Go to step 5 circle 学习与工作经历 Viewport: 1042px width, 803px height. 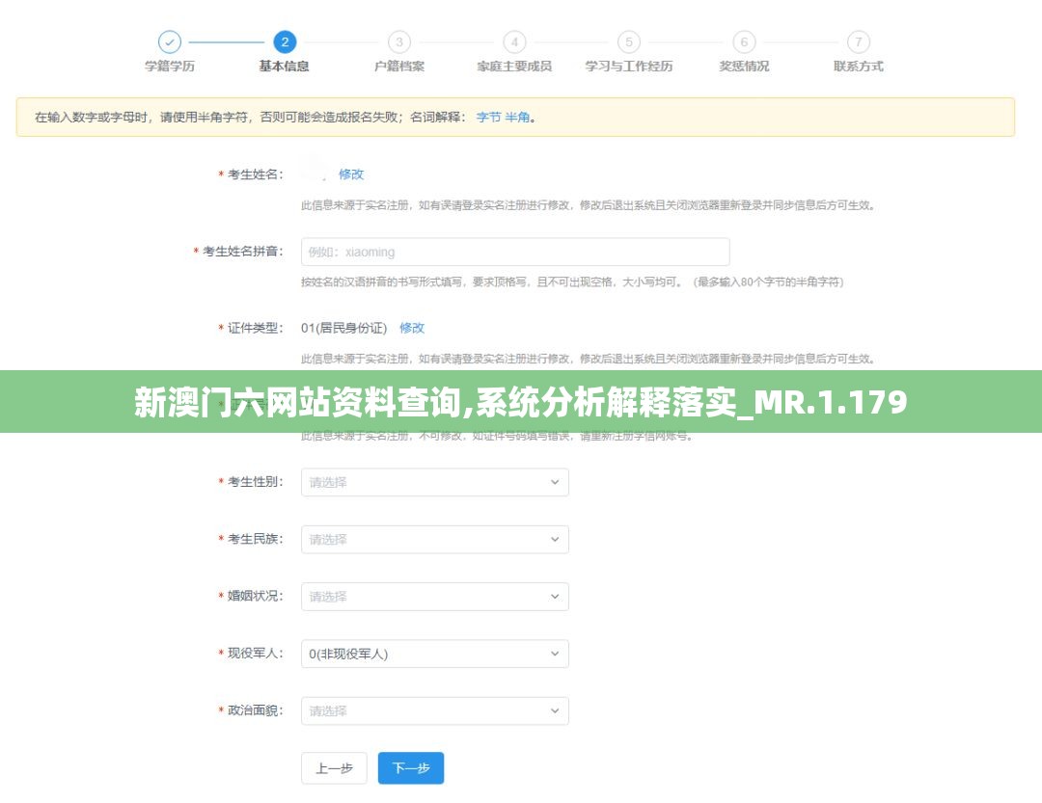click(629, 41)
